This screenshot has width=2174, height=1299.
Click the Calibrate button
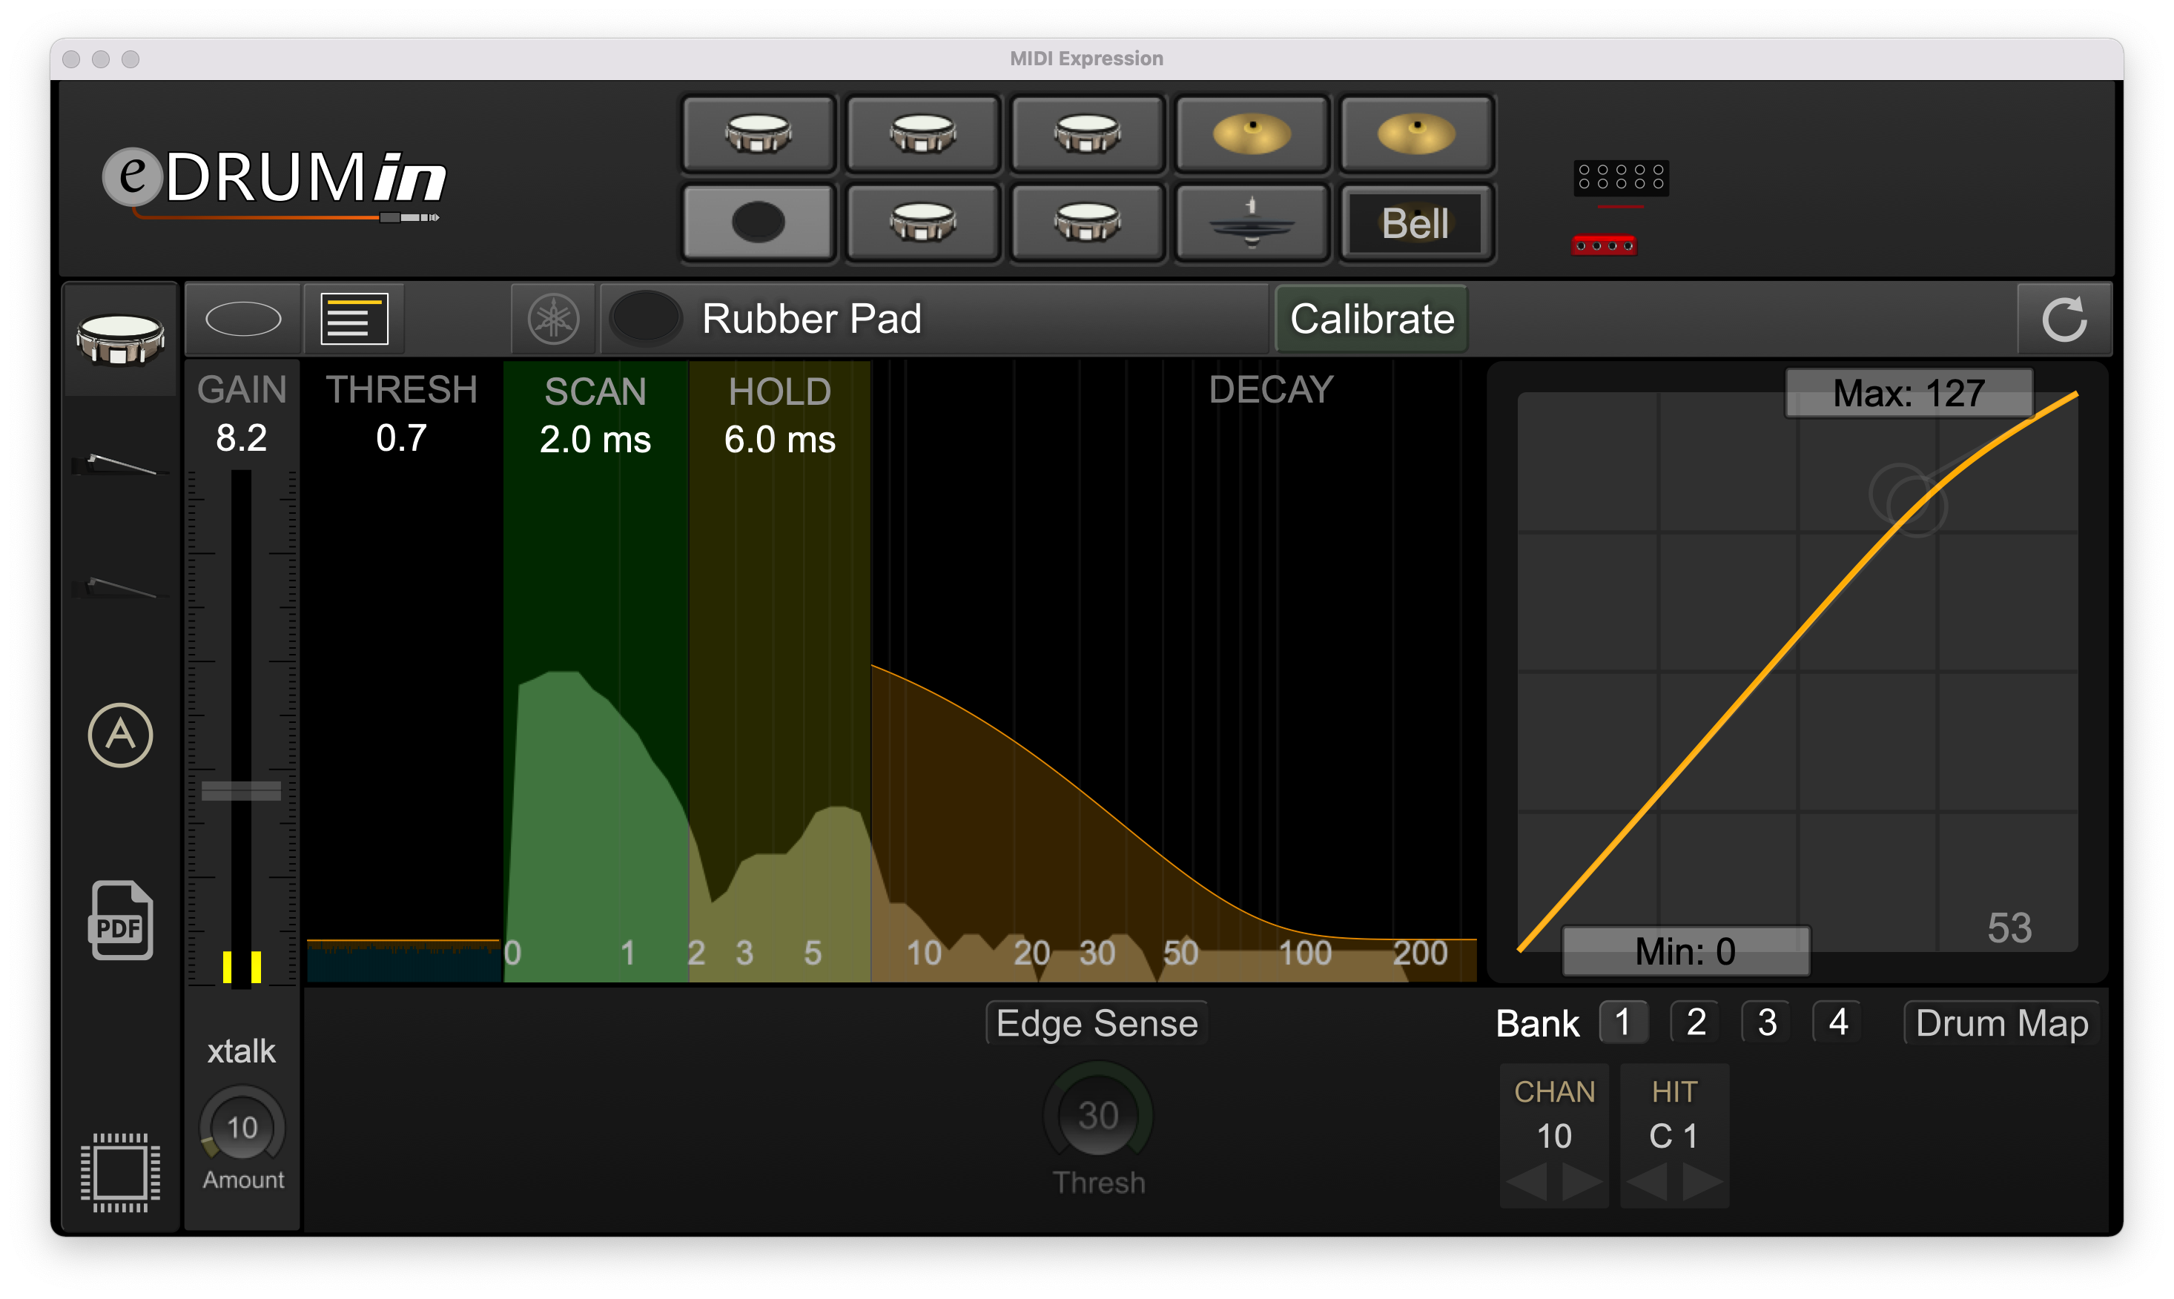click(x=1372, y=319)
